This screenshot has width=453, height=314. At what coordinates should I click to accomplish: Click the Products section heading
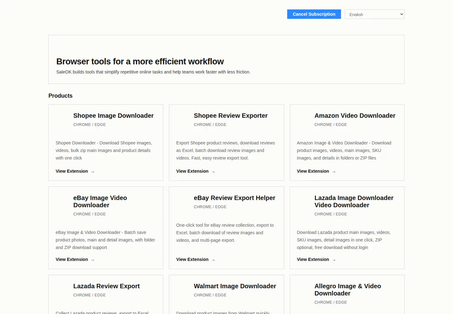coord(60,96)
